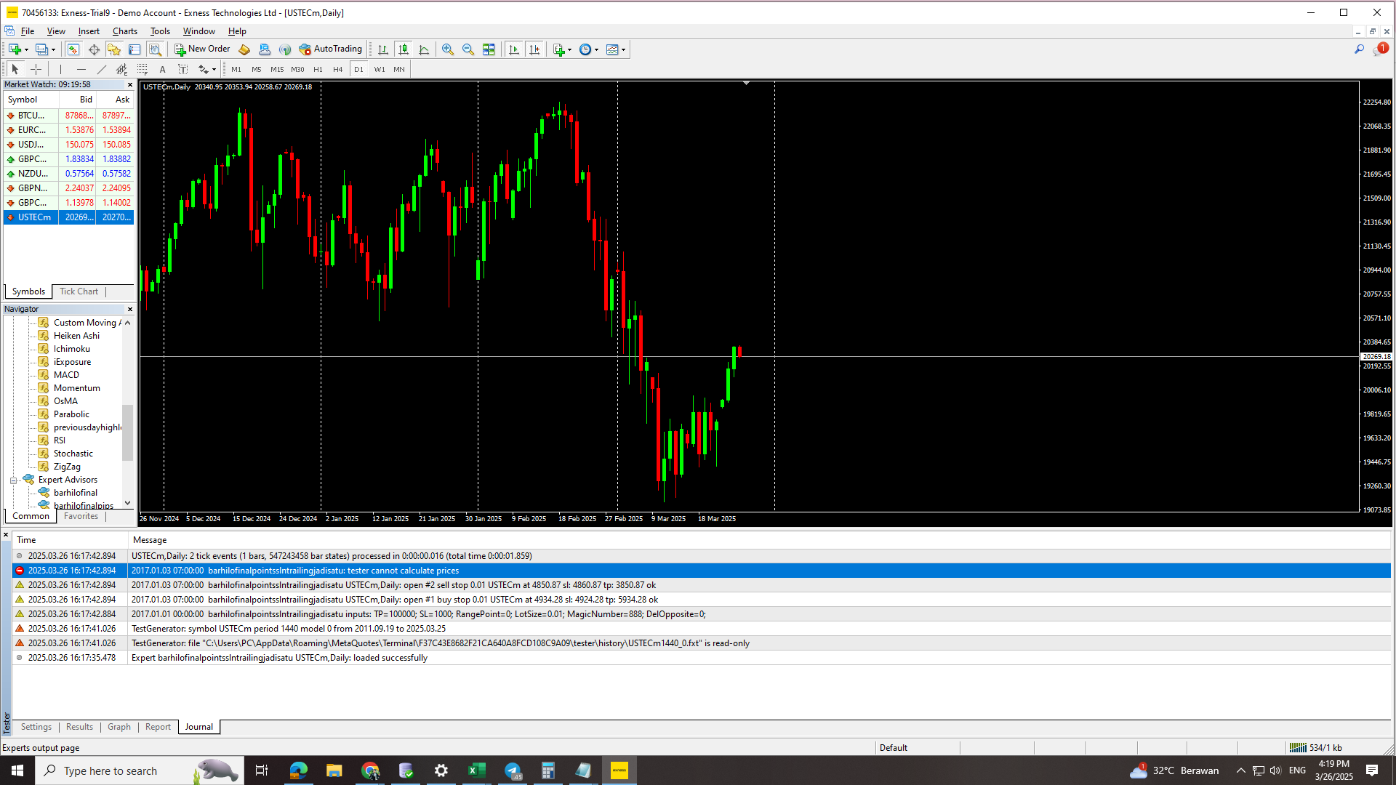Open Excel from the taskbar
This screenshot has height=785, width=1396.
[476, 770]
